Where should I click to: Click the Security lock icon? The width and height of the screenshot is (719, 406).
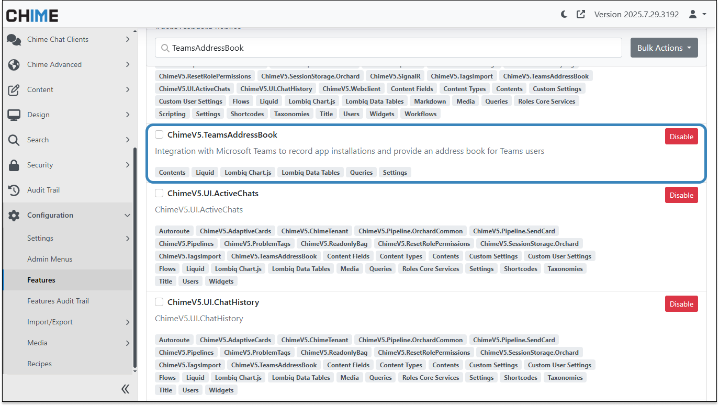tap(14, 165)
